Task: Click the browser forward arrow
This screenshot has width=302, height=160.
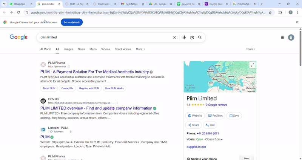Action: (x=11, y=12)
